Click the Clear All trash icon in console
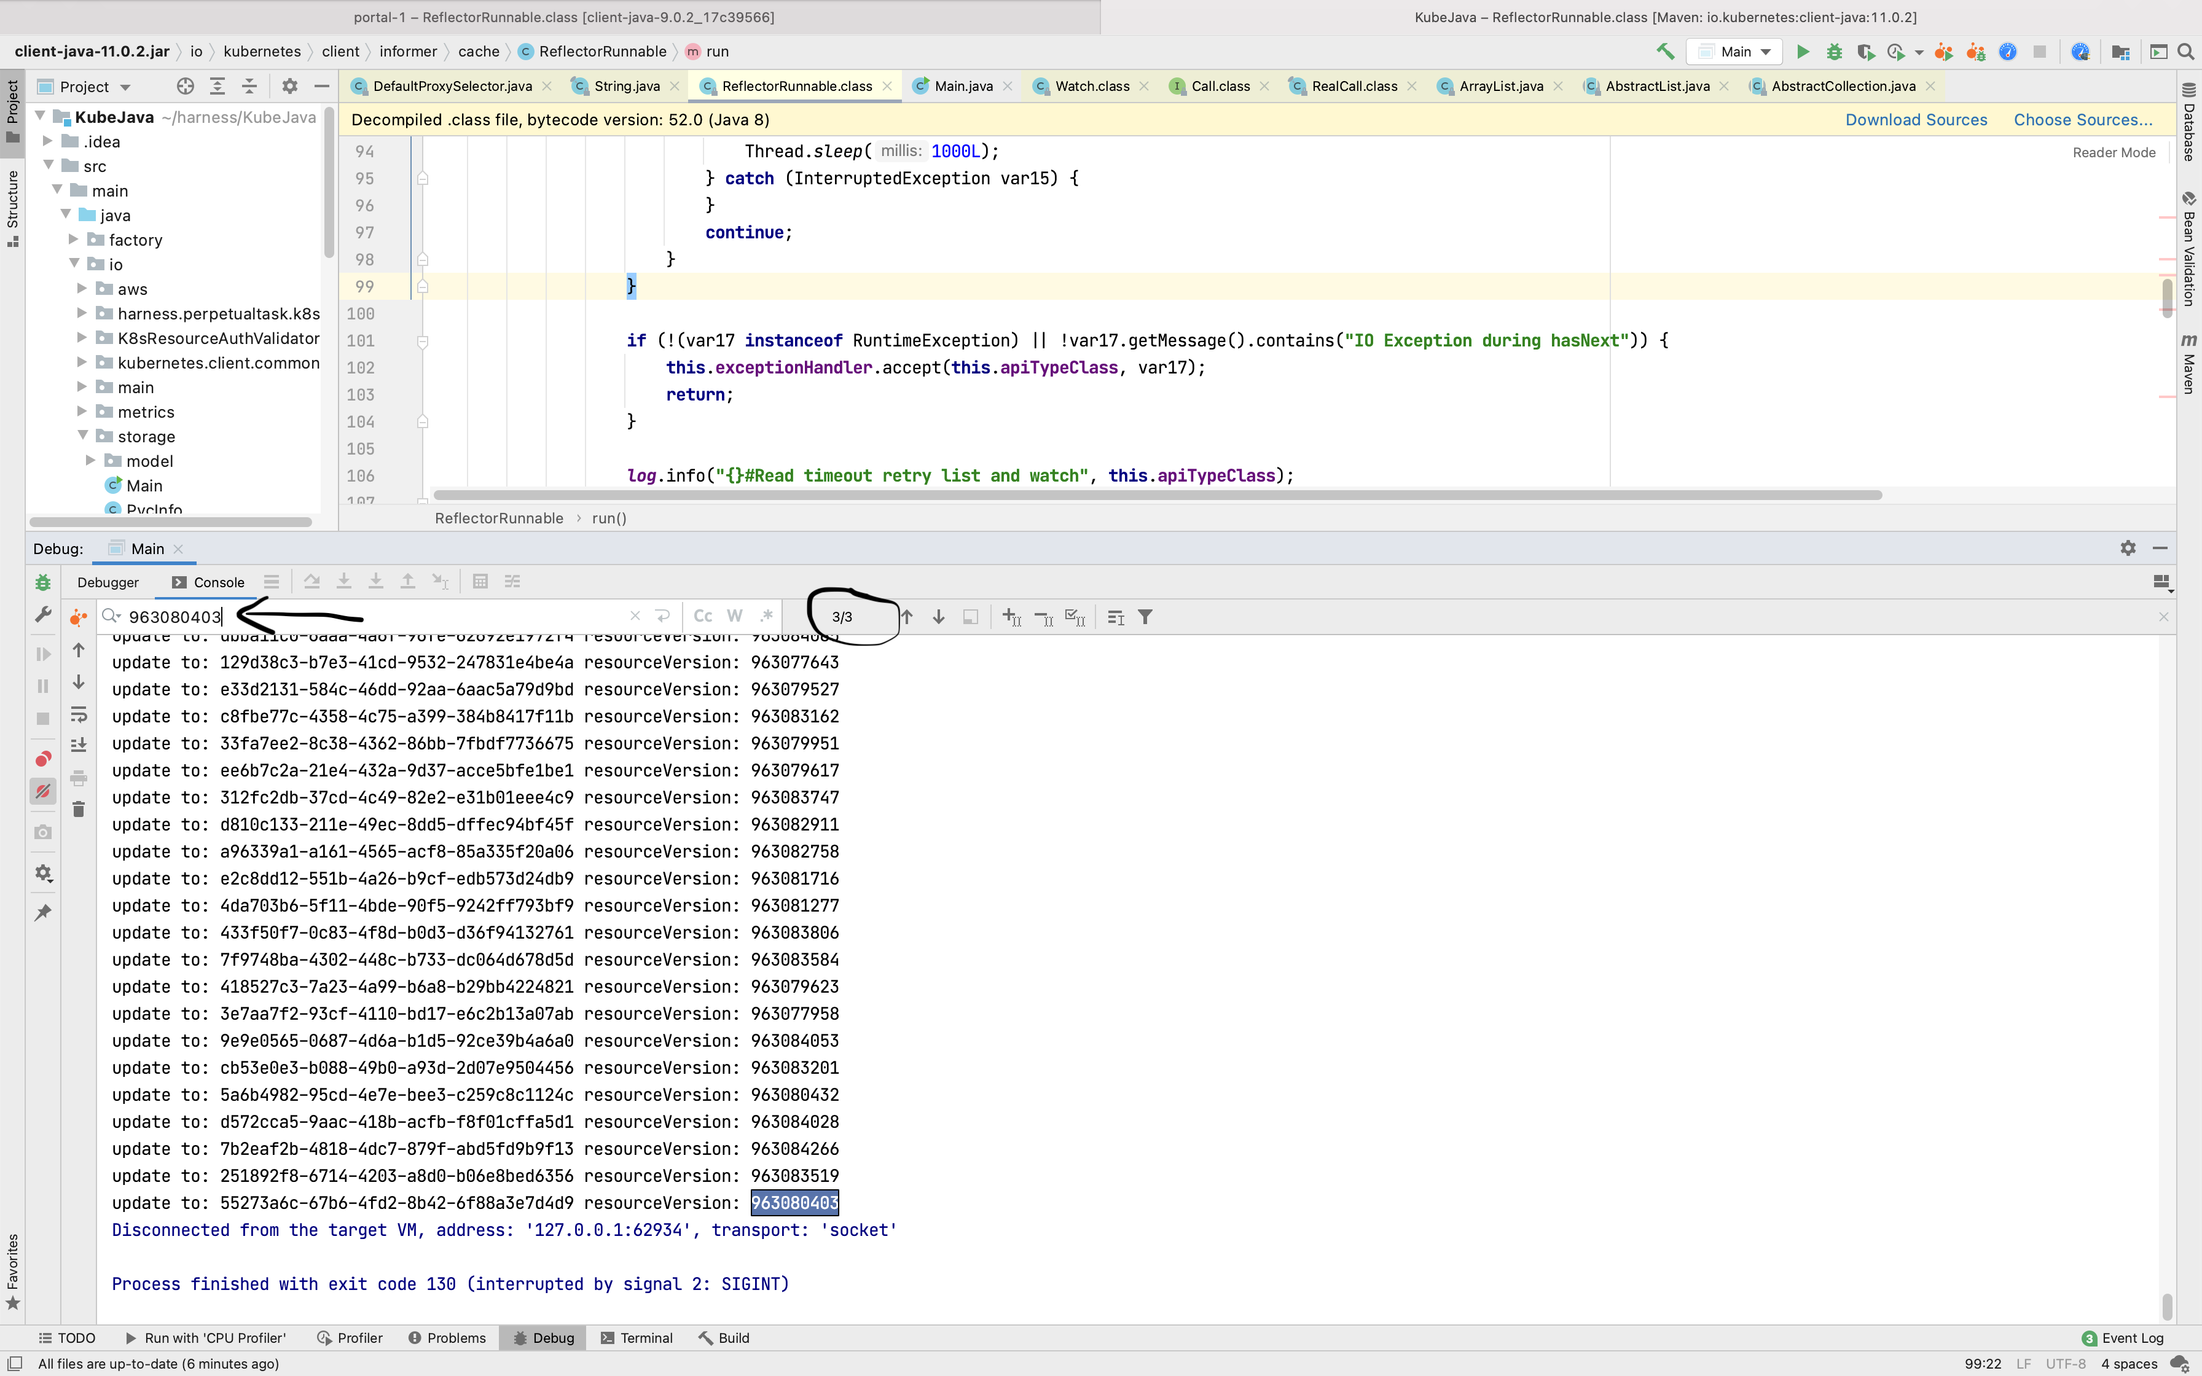Screen dimensions: 2202x1376 tap(78, 809)
